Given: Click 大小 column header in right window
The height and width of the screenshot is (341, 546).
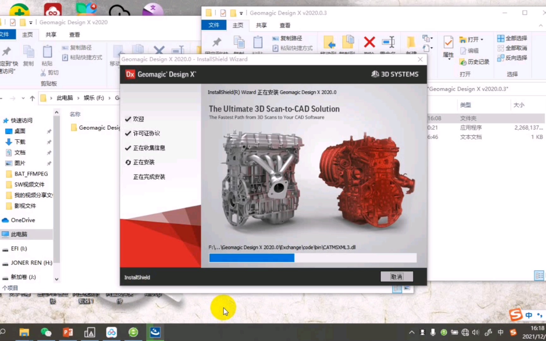Looking at the screenshot, I should 519,105.
